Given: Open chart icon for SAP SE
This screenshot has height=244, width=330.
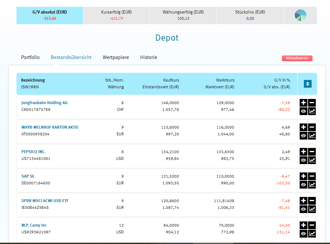Looking at the screenshot, I should pyautogui.click(x=312, y=185).
